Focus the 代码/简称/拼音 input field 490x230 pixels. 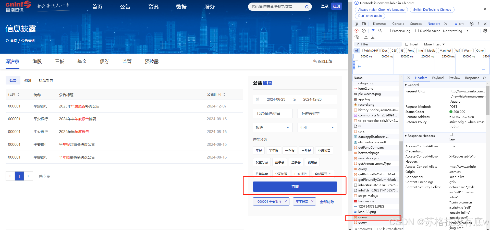click(x=273, y=113)
